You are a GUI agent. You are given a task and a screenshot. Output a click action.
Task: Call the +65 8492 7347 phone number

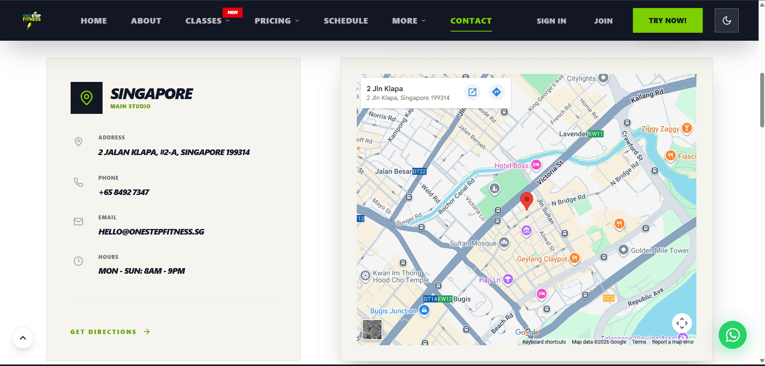click(x=124, y=192)
